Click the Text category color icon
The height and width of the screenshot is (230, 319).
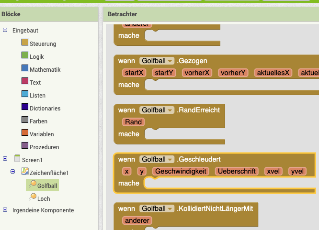[25, 82]
